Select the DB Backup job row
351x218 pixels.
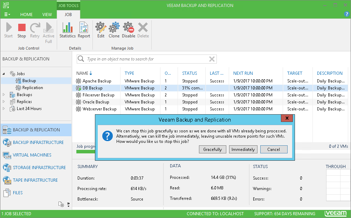(x=210, y=88)
